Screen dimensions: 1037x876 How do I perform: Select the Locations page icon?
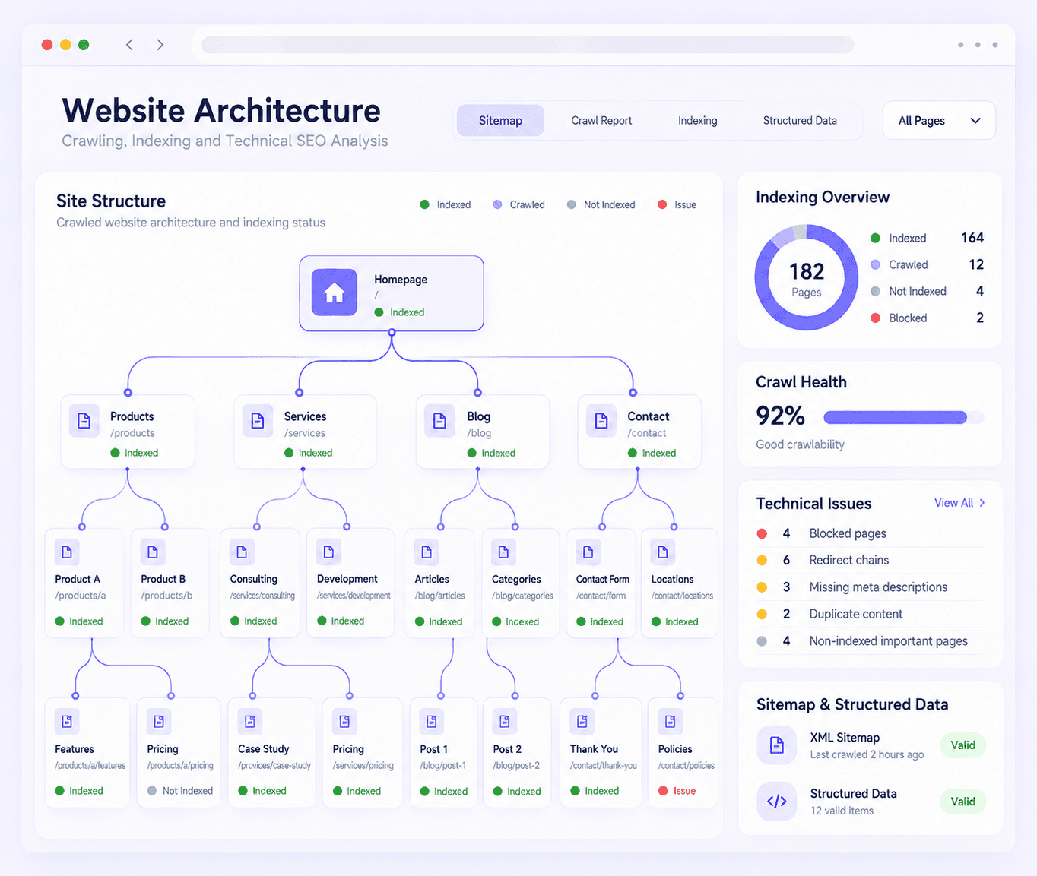(x=663, y=552)
